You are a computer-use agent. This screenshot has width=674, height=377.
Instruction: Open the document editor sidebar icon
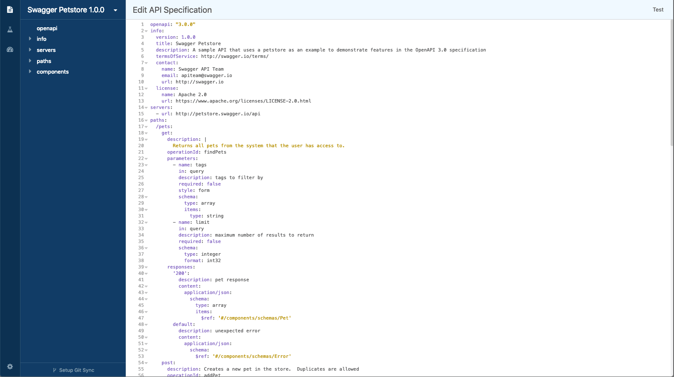coord(10,9)
